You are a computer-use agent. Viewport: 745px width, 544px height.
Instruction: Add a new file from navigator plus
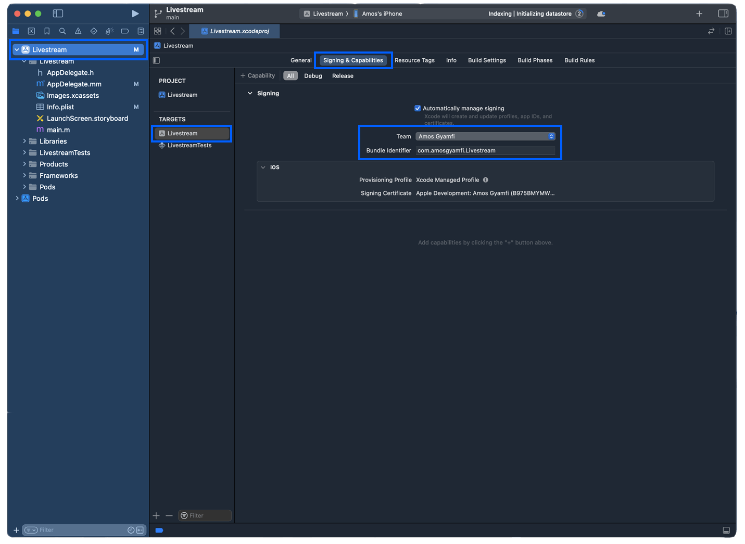coord(16,530)
